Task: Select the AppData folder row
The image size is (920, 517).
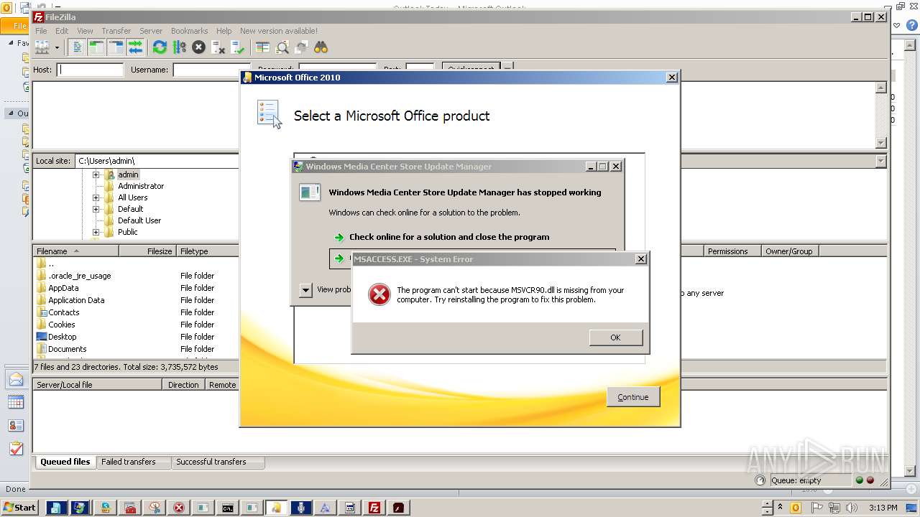Action: (135, 288)
